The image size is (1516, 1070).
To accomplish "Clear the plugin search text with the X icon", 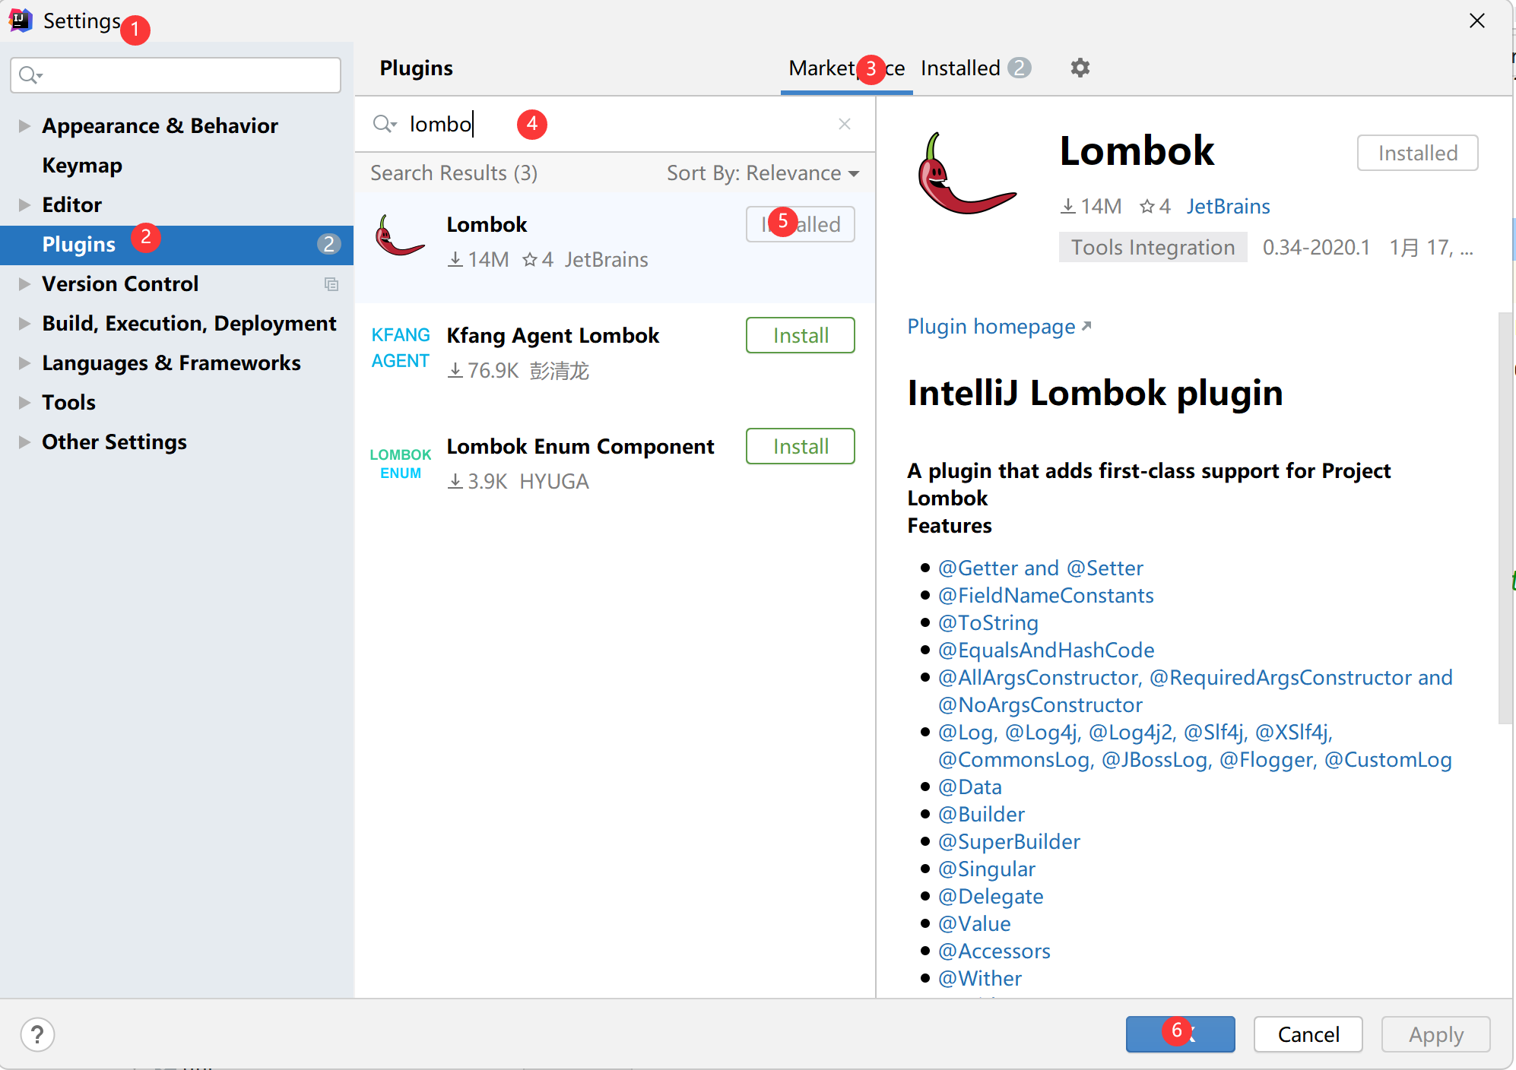I will (x=845, y=124).
